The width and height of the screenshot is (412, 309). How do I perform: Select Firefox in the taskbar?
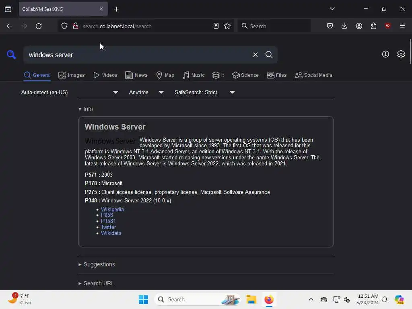[269, 299]
